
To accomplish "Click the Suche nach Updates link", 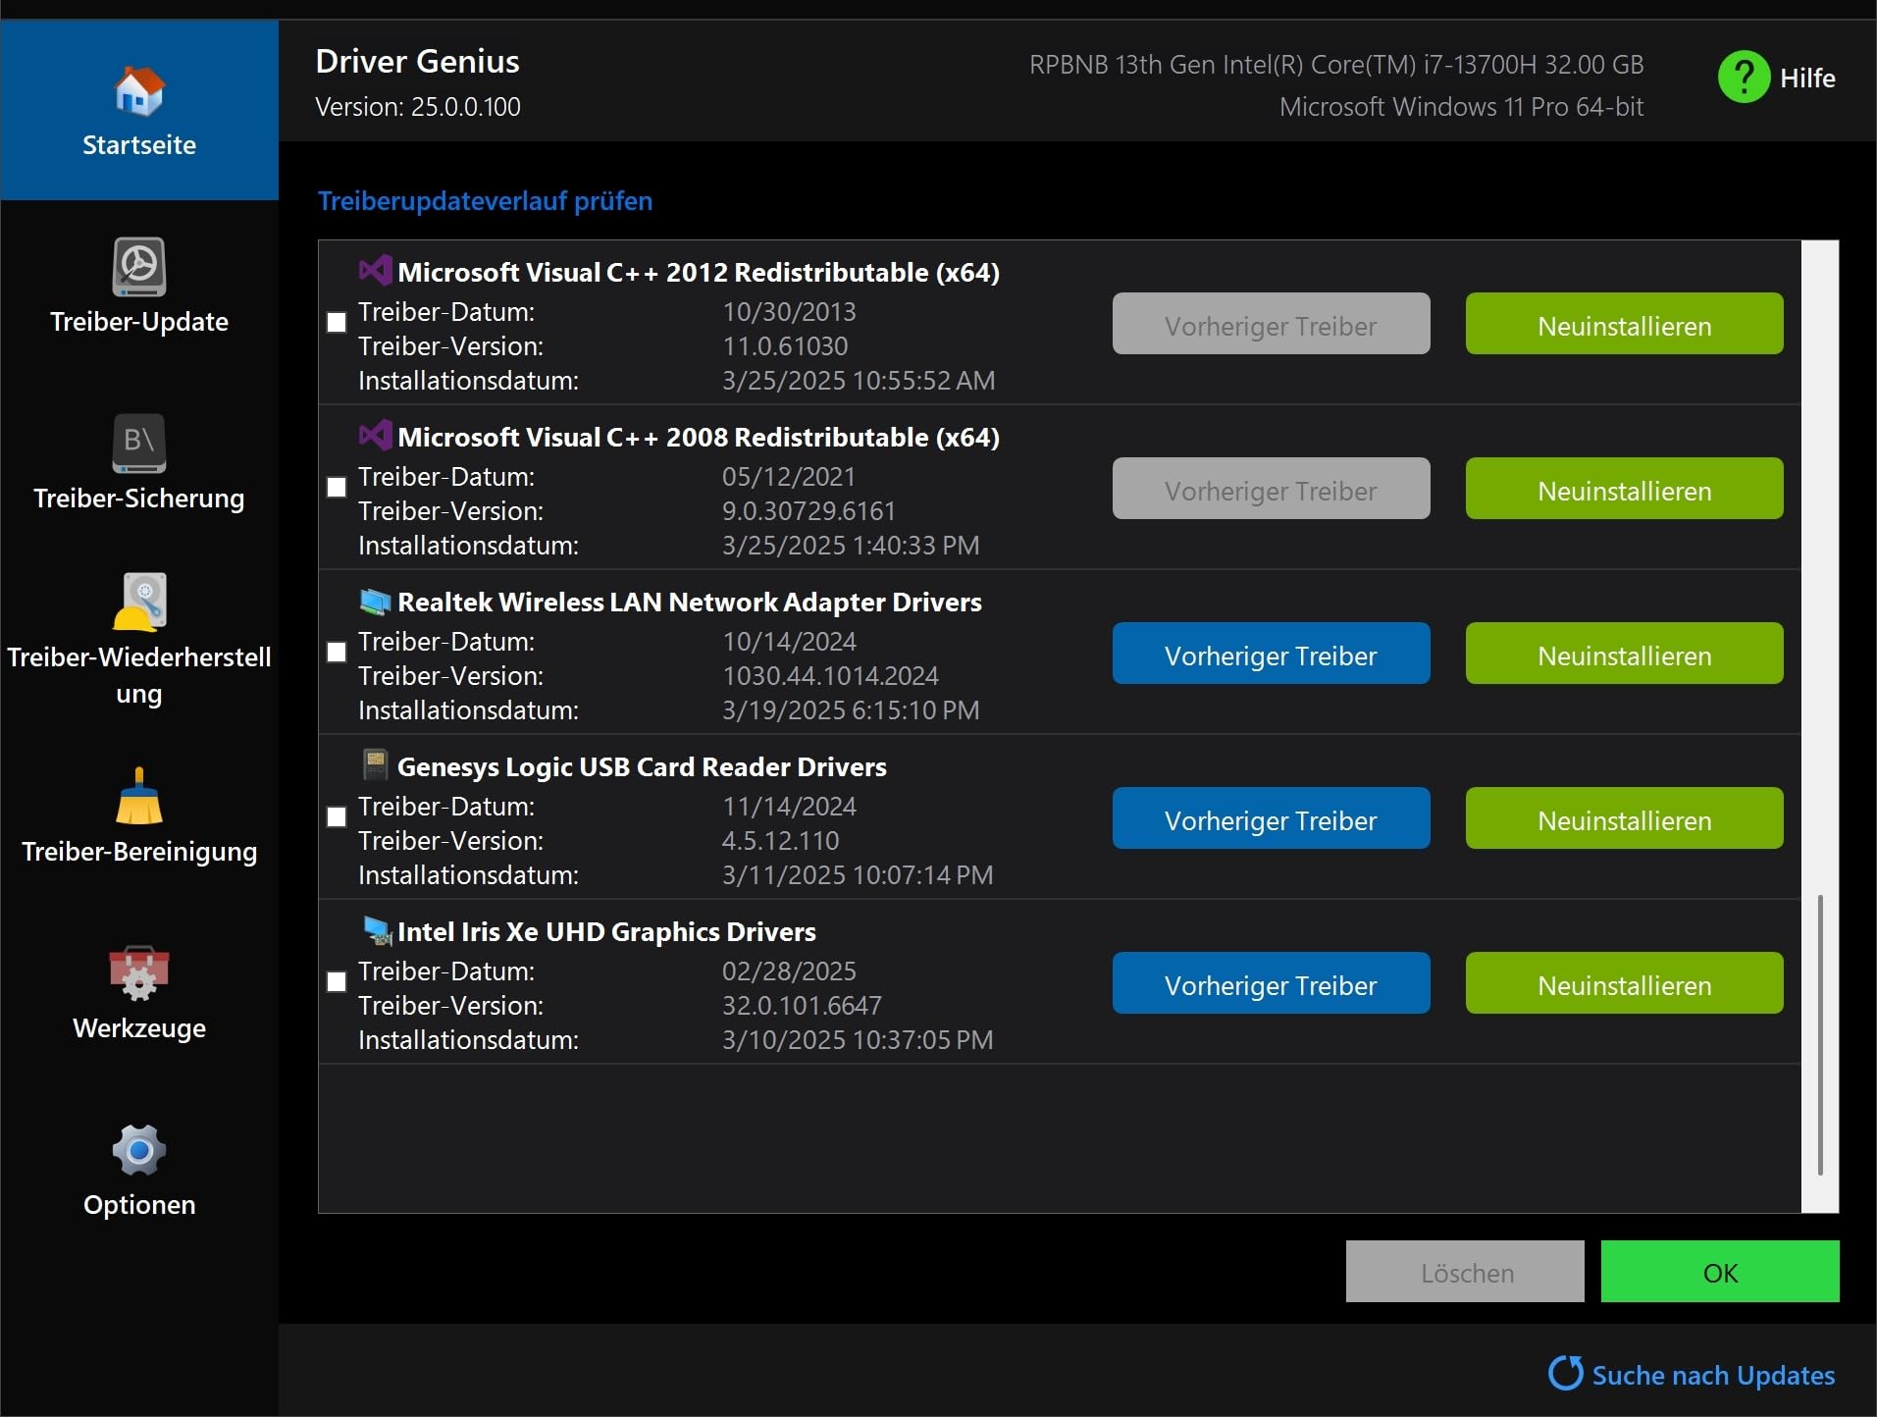I will pos(1713,1375).
